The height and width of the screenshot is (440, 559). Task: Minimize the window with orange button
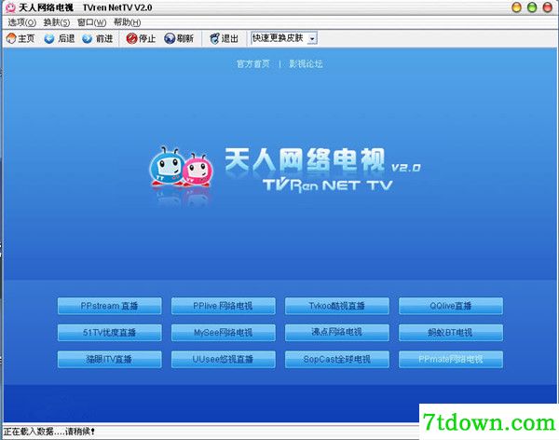click(x=516, y=7)
